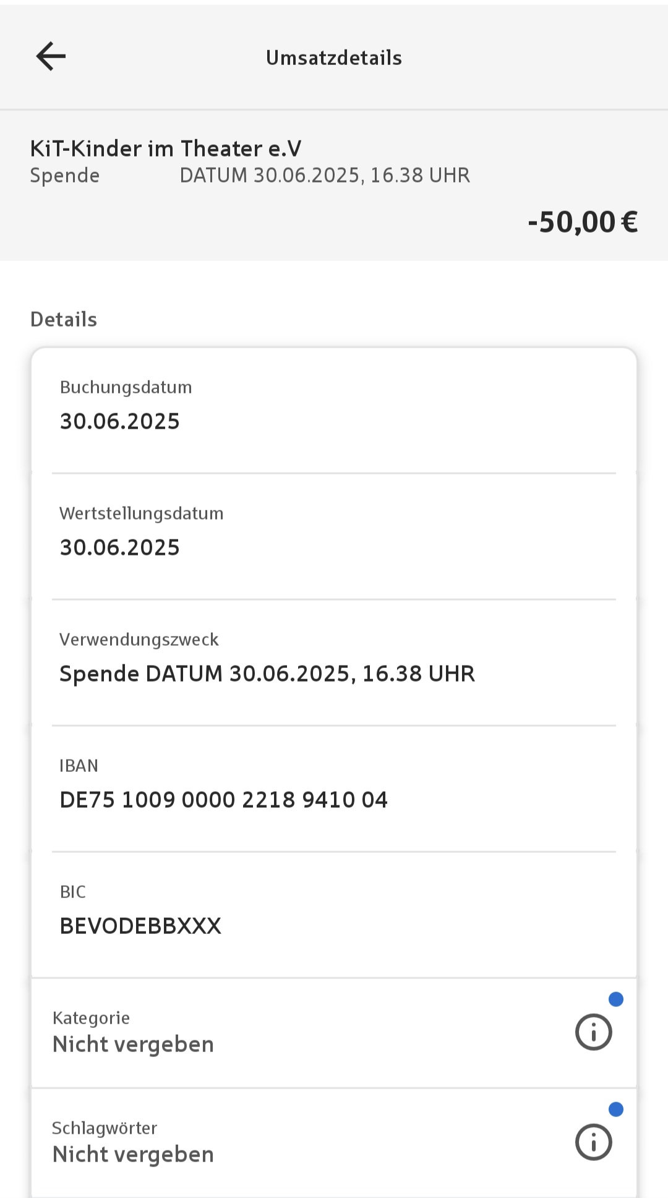Tap recipient name KiT-Kinder im Theater e.V
668x1198 pixels.
click(x=166, y=148)
